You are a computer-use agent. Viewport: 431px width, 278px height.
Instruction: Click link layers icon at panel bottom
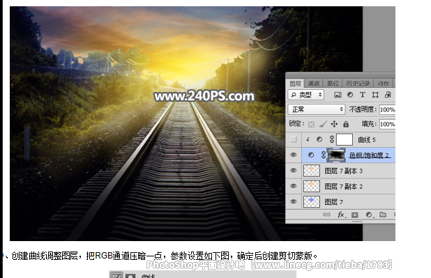[x=326, y=215]
